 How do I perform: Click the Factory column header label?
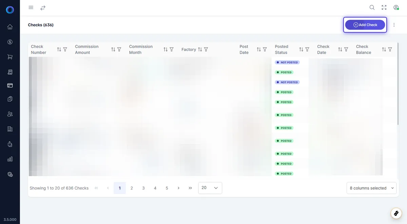tap(189, 49)
